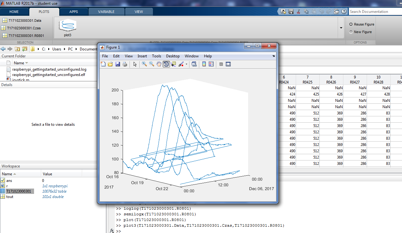Select the Reuse Figure radio button
This screenshot has width=402, height=233.
(351, 24)
